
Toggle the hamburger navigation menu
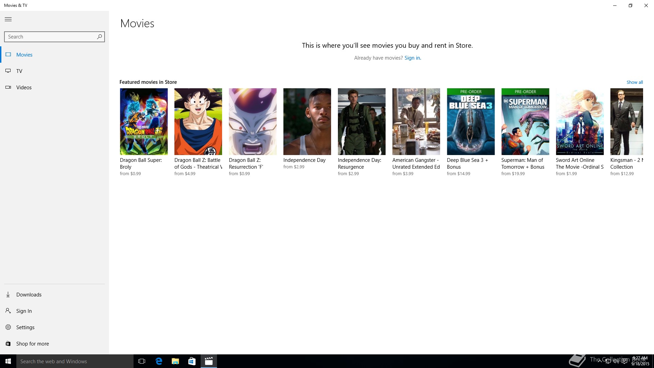pos(8,19)
